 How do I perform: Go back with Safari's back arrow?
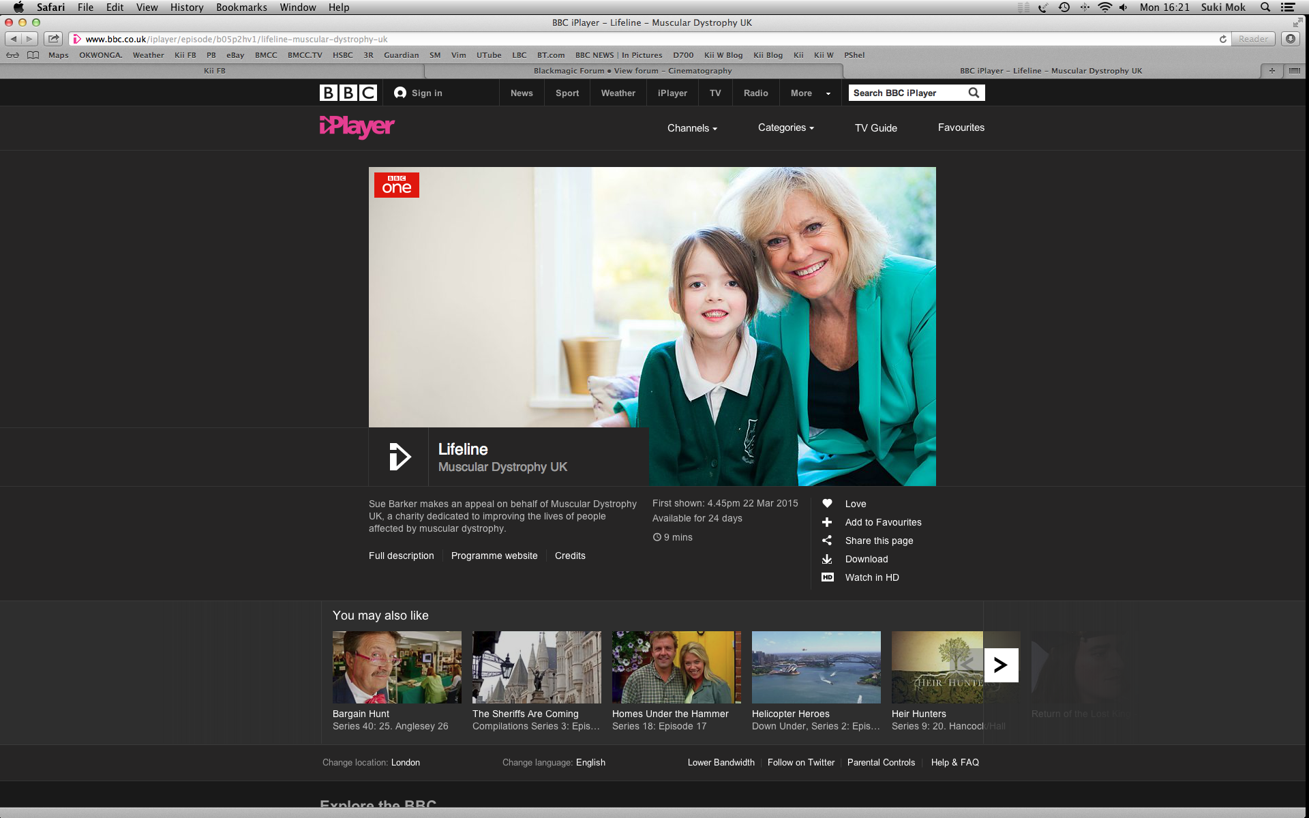[14, 39]
